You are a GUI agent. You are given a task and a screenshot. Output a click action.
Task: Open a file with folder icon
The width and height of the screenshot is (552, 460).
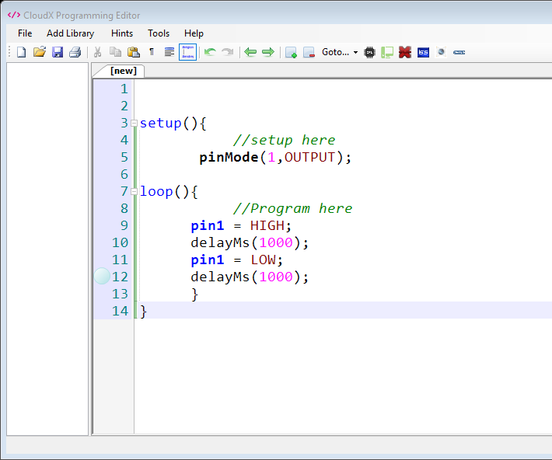[x=39, y=52]
